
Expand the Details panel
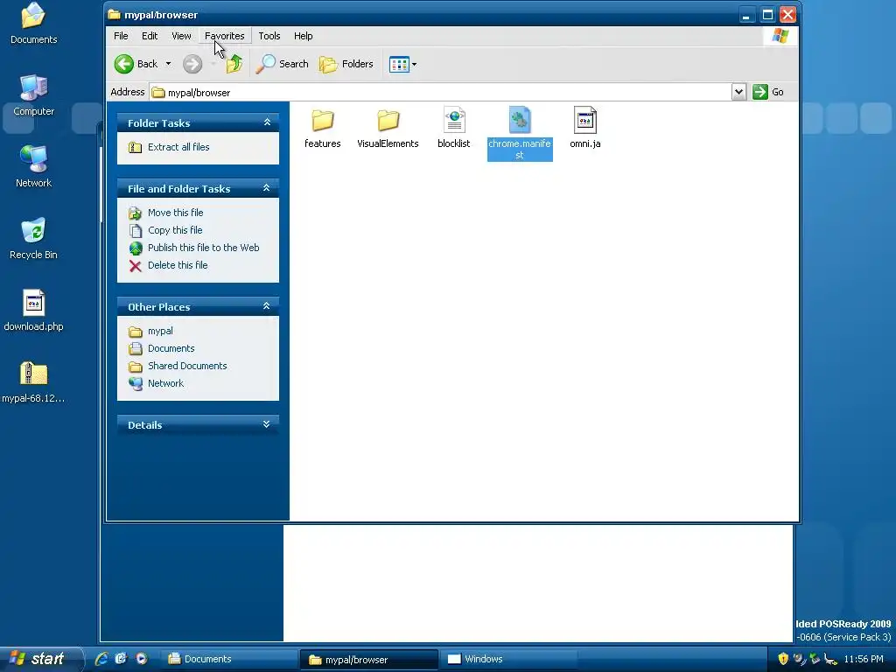click(x=266, y=424)
